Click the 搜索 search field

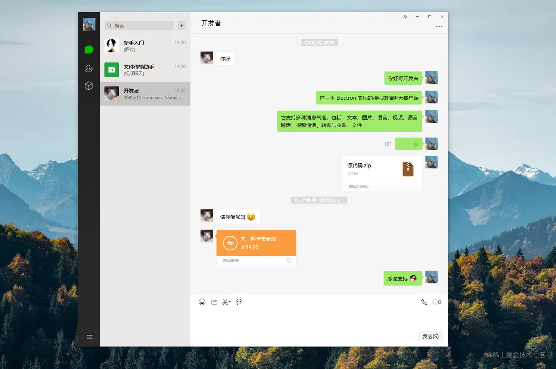pos(139,25)
